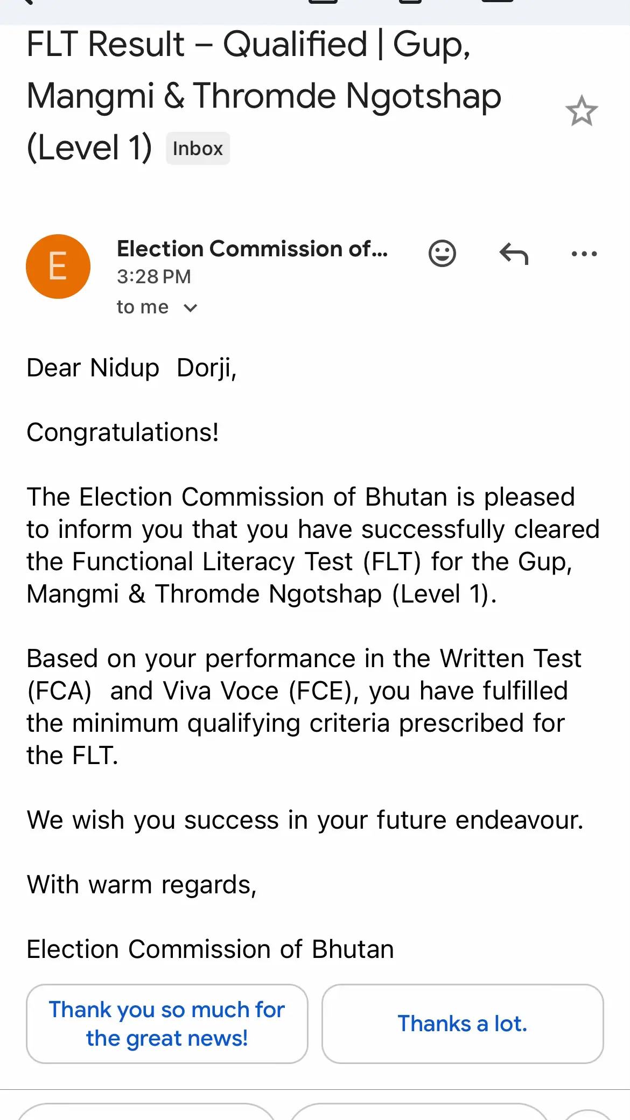The height and width of the screenshot is (1120, 630).
Task: Expand recipient details next to 'to me'
Action: (190, 308)
